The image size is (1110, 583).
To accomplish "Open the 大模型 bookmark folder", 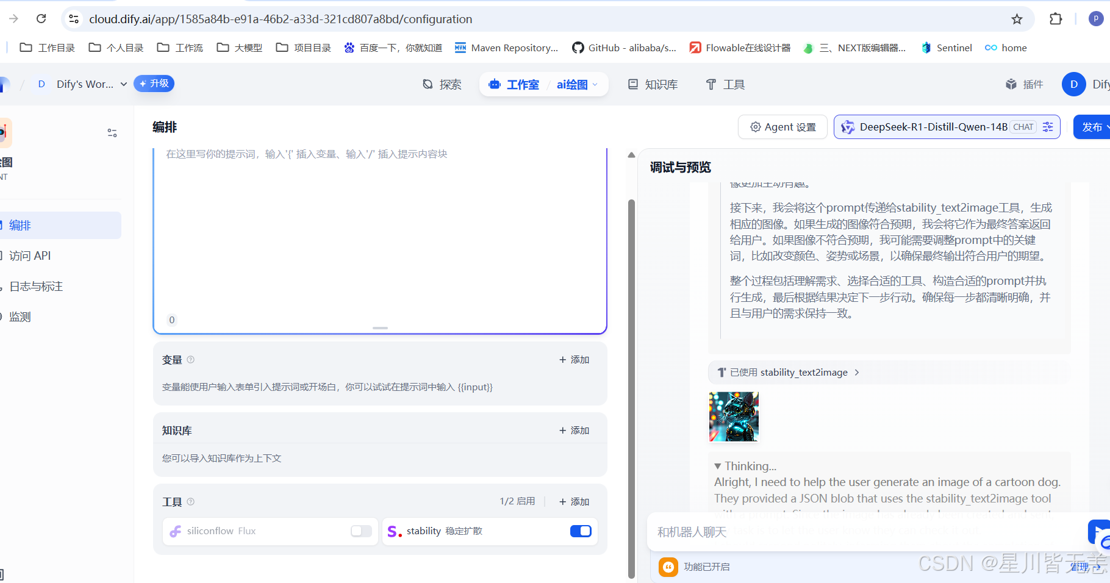I will click(239, 48).
